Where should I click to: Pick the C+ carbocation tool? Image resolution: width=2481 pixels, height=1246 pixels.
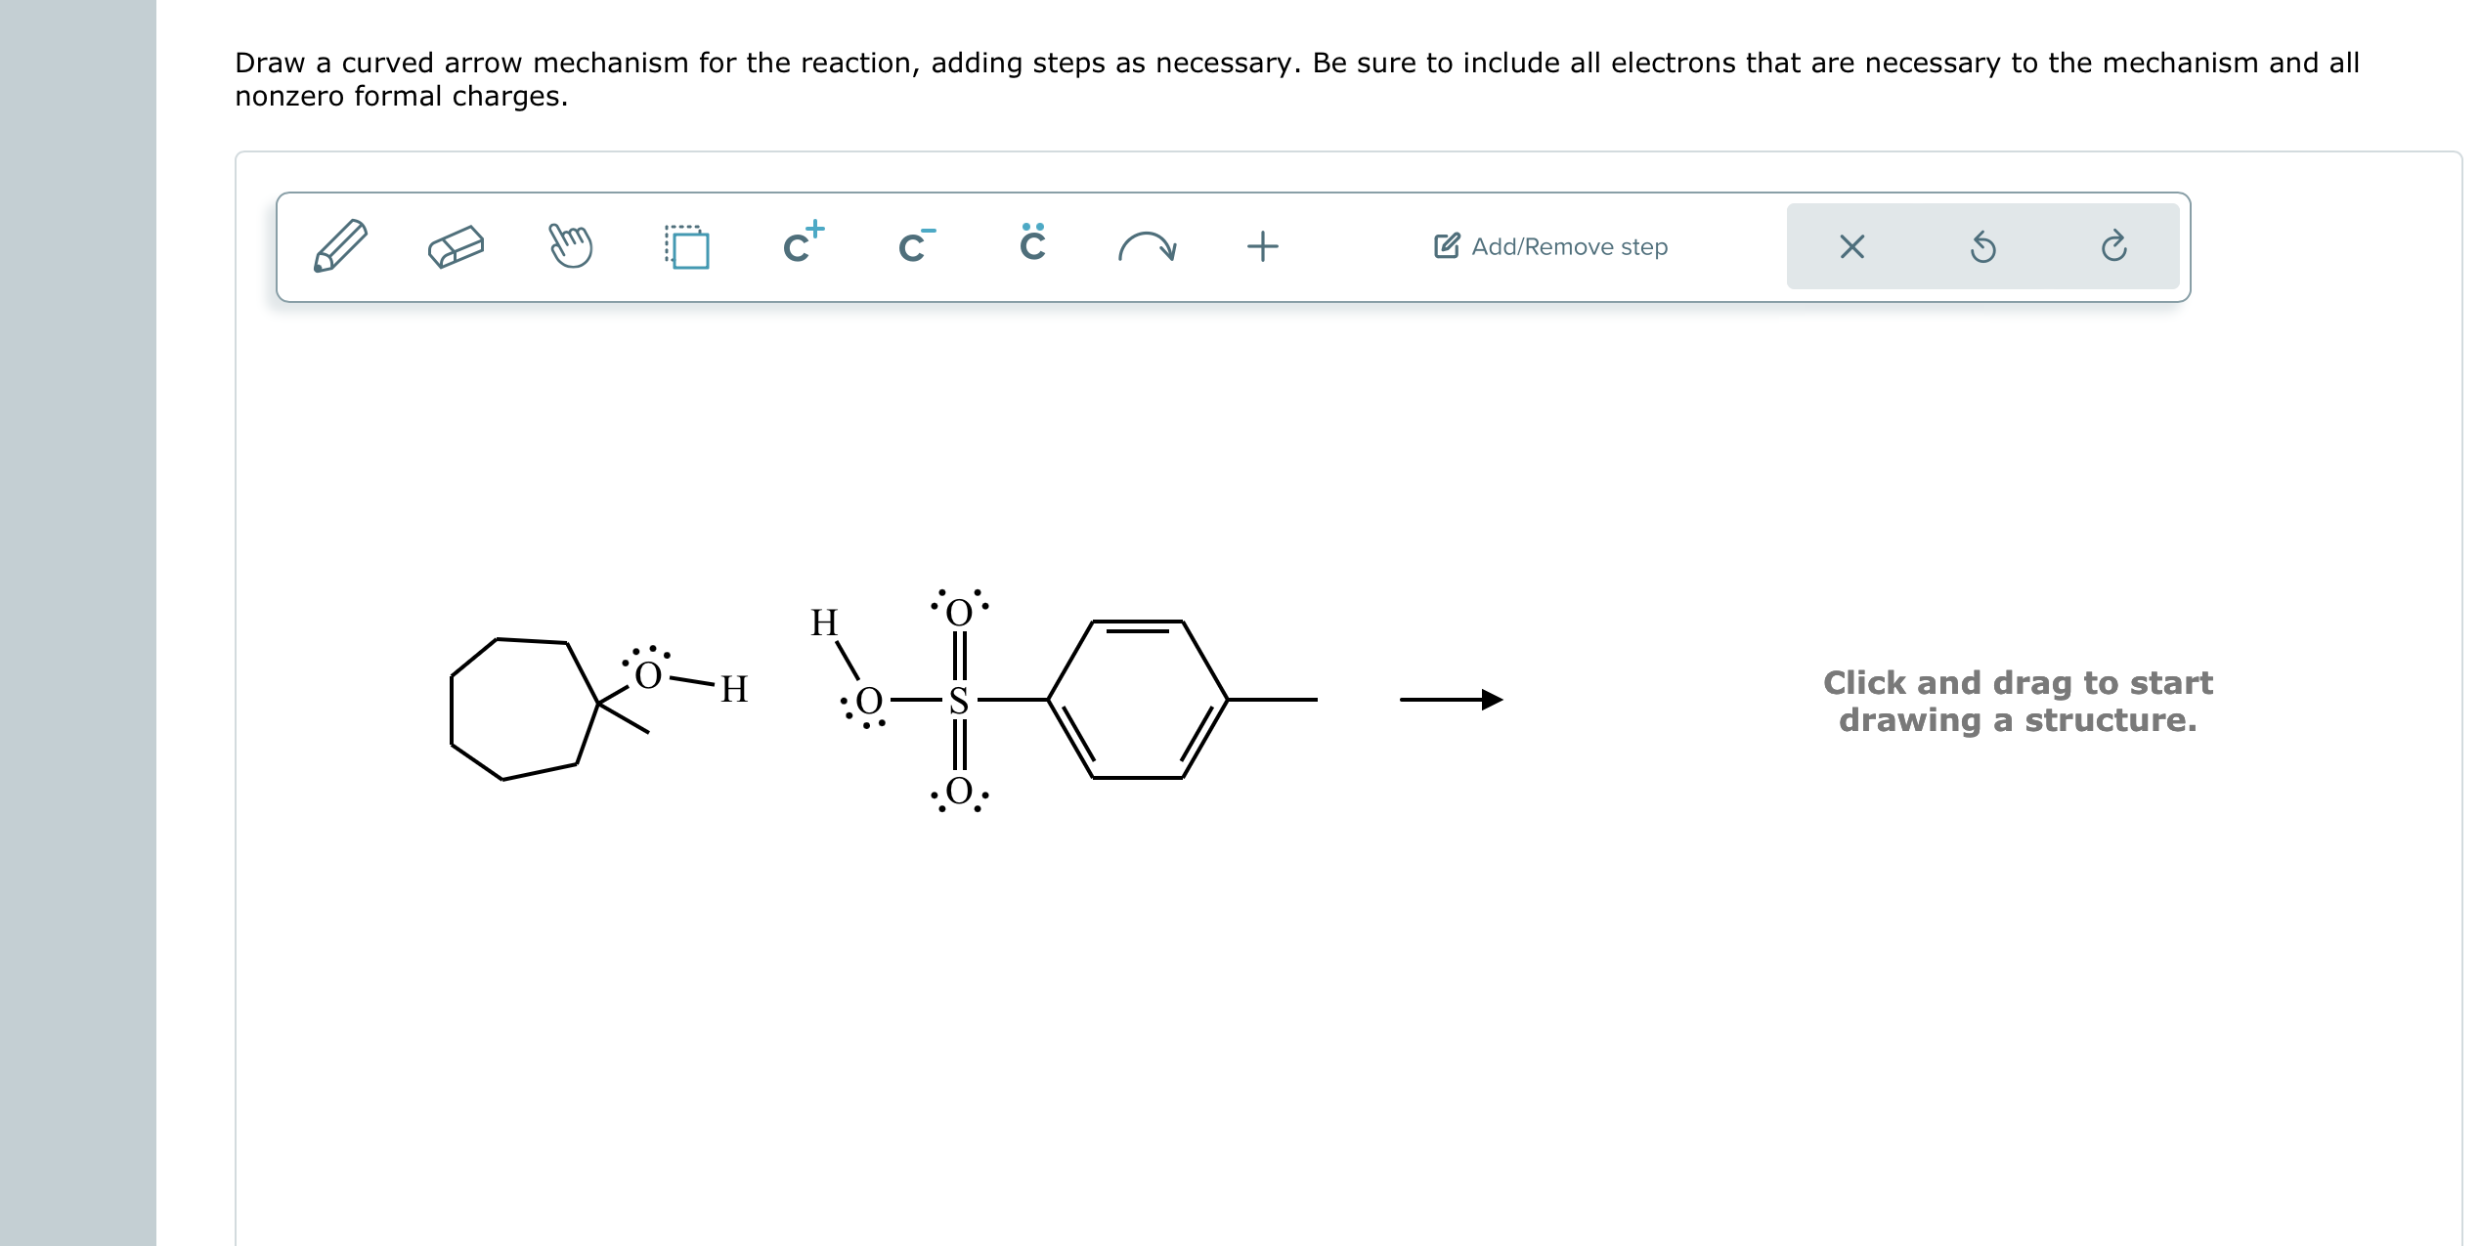point(802,246)
